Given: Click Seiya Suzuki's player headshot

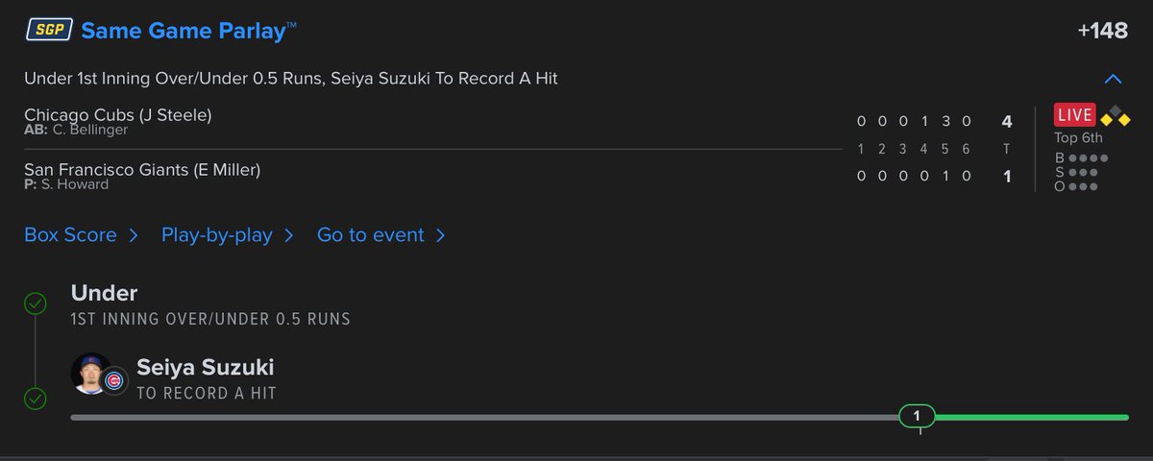Looking at the screenshot, I should pos(90,373).
